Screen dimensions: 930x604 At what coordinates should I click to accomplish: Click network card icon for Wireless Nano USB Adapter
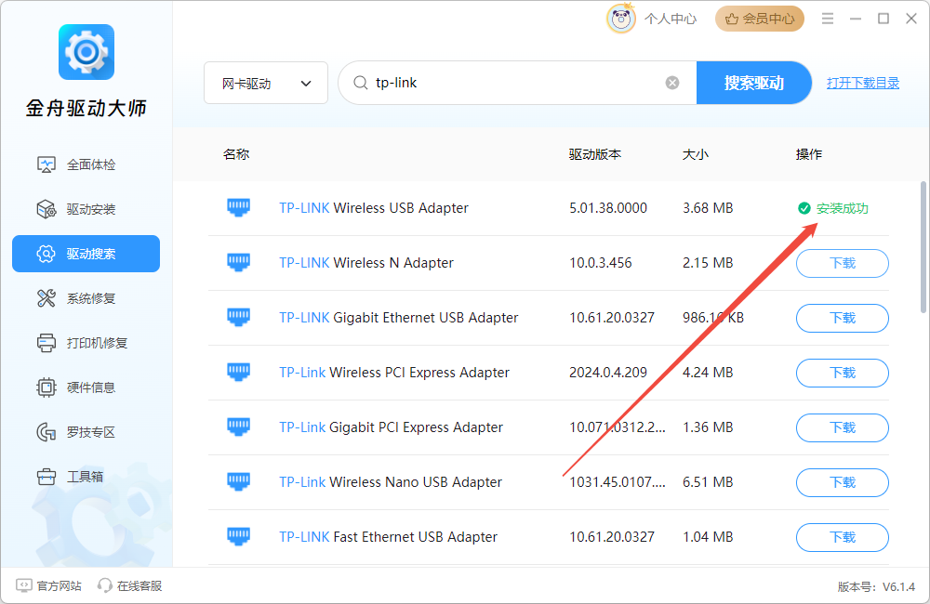coord(238,482)
